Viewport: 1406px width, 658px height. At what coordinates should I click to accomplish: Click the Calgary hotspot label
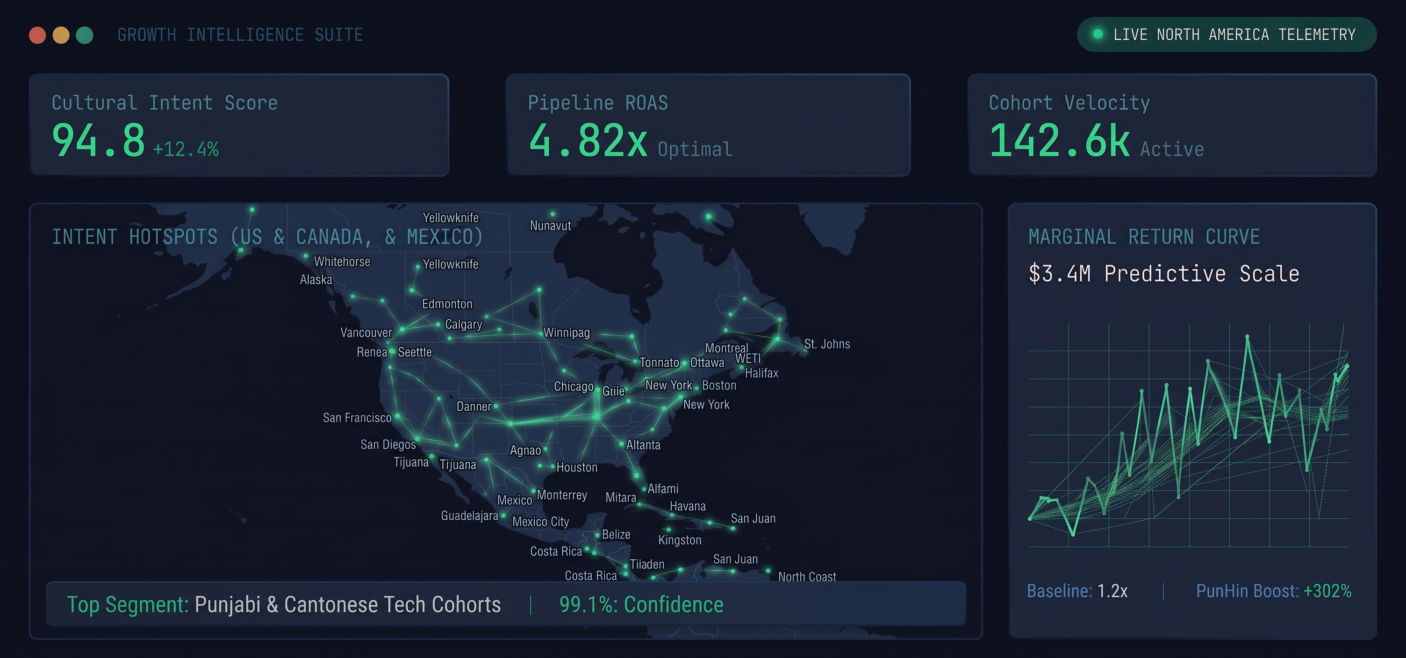coord(464,325)
